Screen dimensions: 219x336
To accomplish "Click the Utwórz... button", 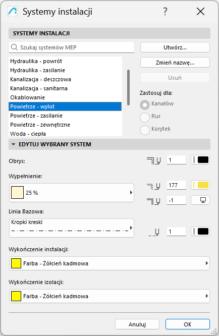I will point(175,47).
